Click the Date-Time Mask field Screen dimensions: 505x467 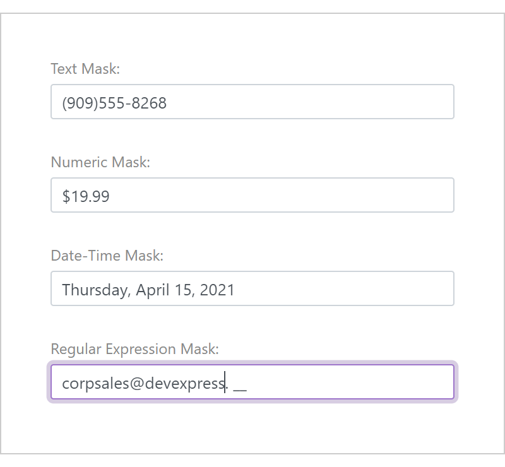[x=252, y=288]
